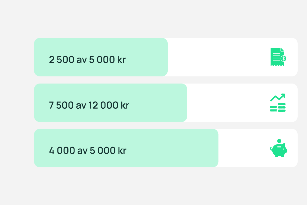307x205 pixels.
Task: Click the arrowhead on the trend chart icon
Action: pyautogui.click(x=283, y=96)
